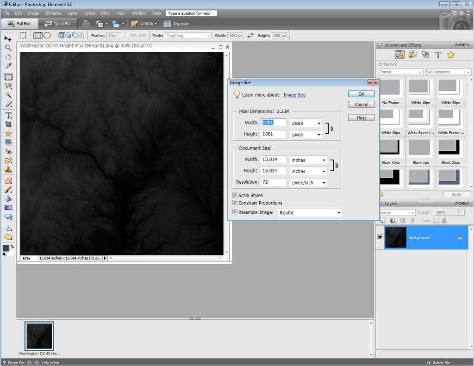Screen dimensions: 474x366
Task: Pick the Eyedropper tool
Action: [8, 66]
